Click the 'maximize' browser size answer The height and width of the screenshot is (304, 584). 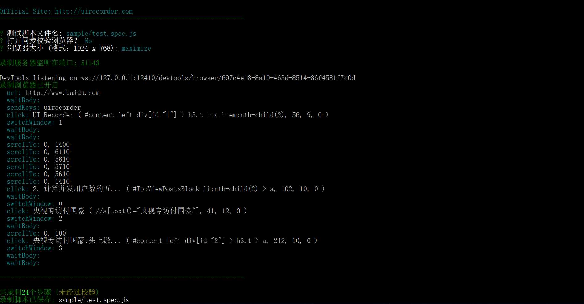point(136,48)
